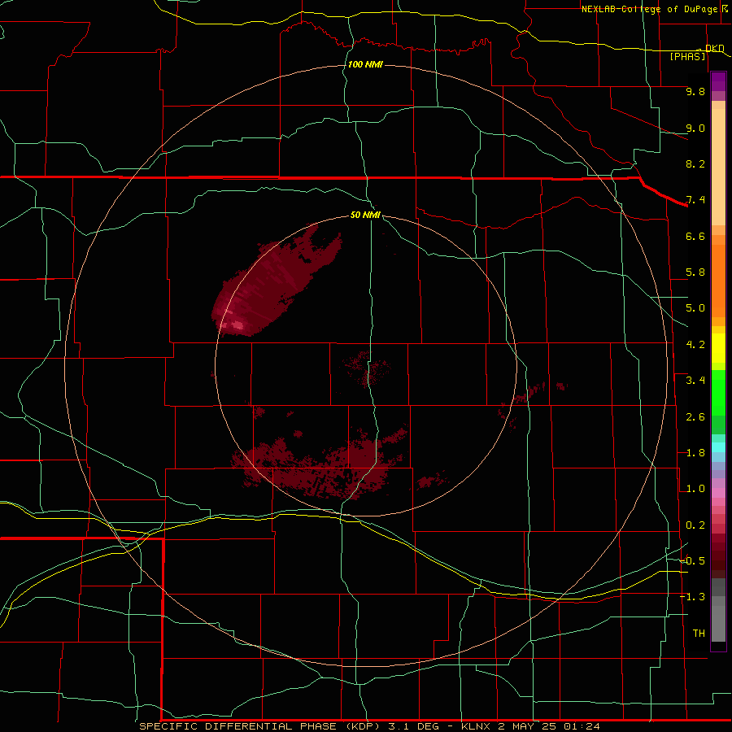
Task: Click the 4.2 value on color scale
Action: click(695, 345)
